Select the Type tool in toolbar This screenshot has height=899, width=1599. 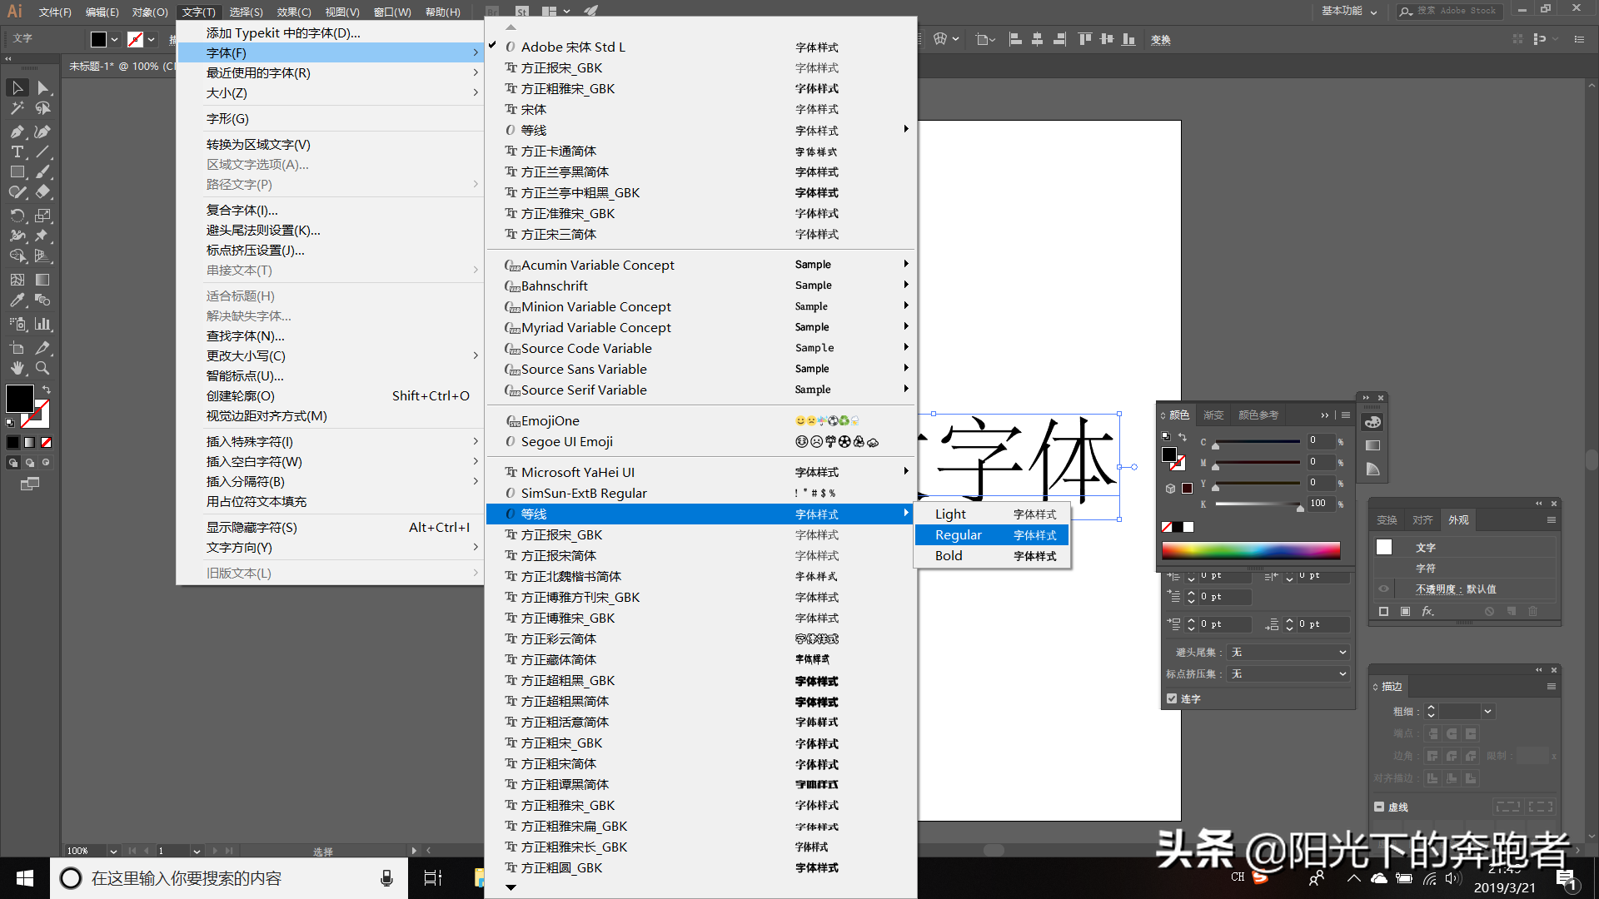[17, 151]
